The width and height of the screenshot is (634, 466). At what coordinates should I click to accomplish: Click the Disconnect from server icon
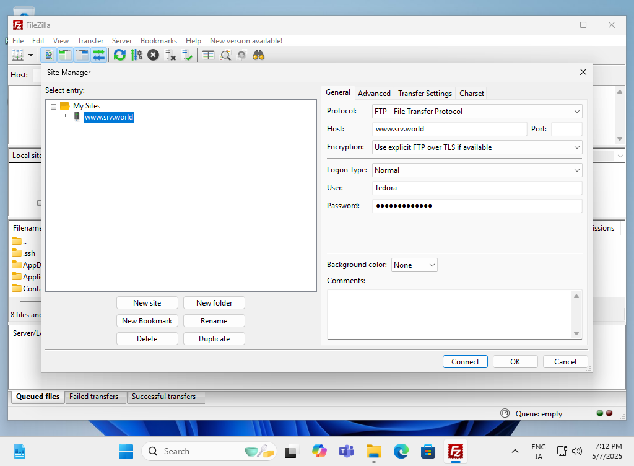[170, 55]
